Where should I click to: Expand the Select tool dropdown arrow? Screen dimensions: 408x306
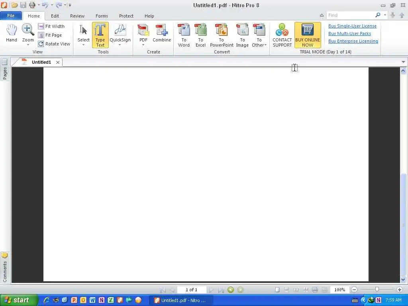(83, 45)
